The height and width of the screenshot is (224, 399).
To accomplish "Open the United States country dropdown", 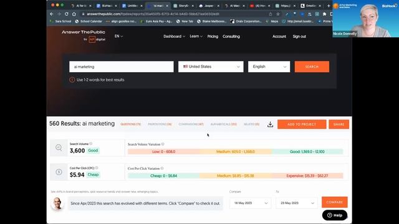I will pos(211,67).
